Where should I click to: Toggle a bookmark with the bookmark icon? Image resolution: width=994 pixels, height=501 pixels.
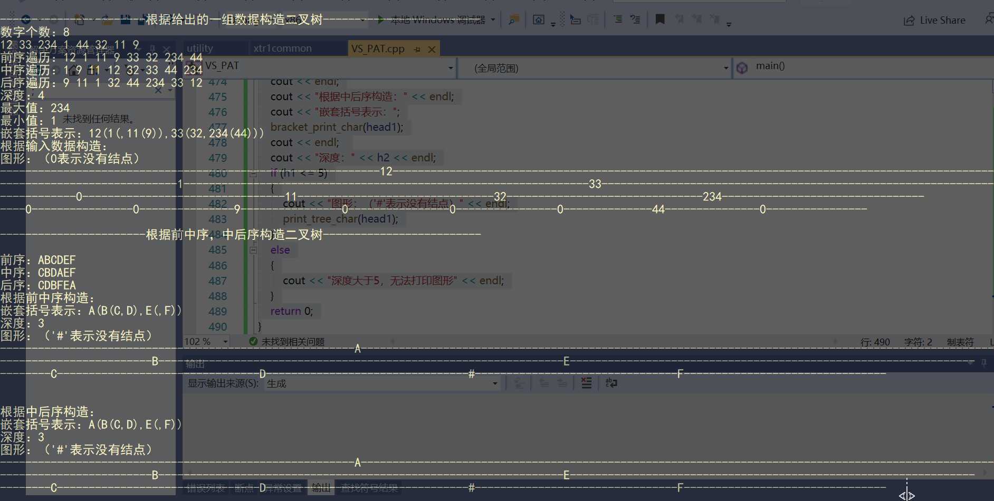660,20
